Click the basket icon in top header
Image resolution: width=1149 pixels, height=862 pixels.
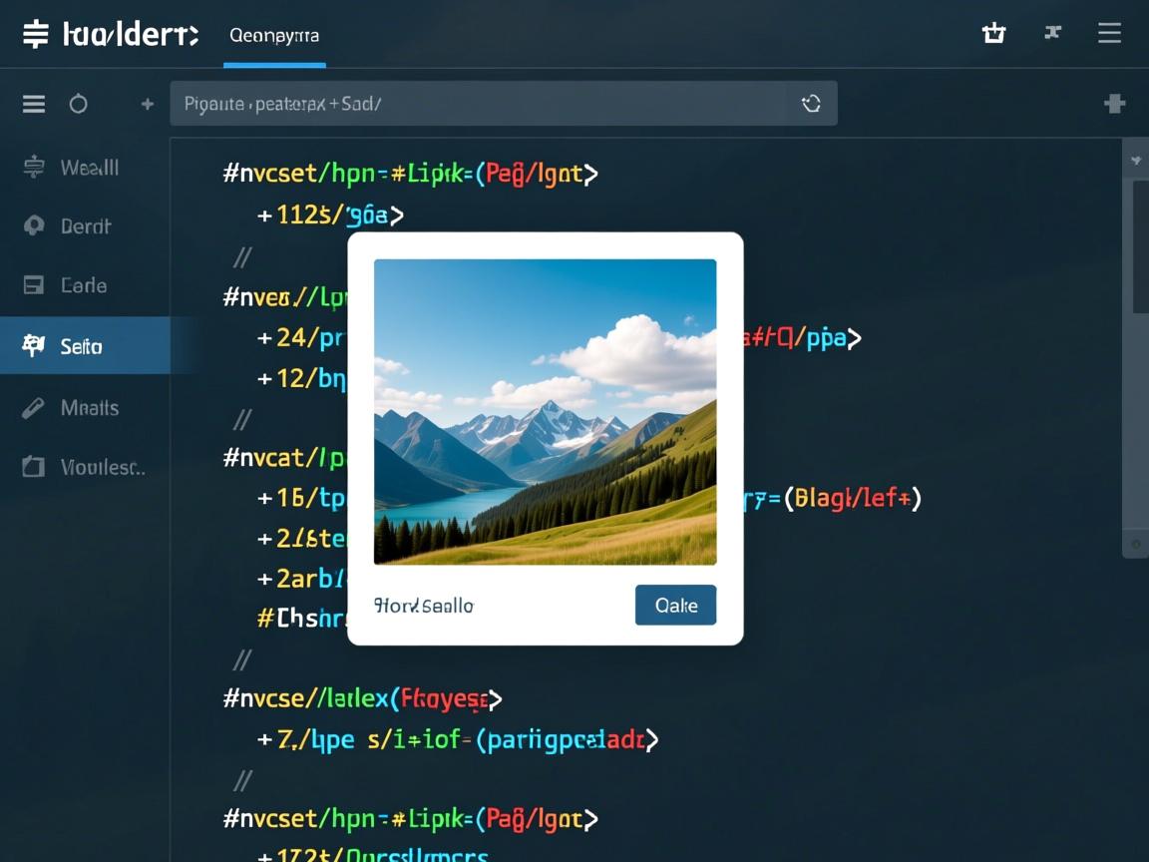point(993,34)
